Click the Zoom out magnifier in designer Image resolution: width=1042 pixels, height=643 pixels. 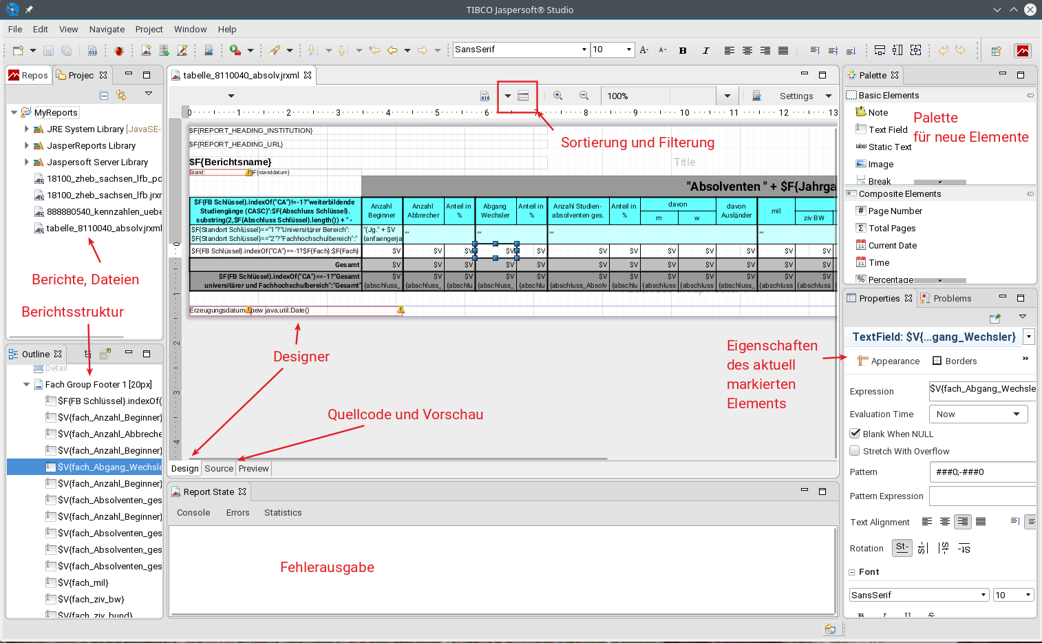(x=584, y=96)
